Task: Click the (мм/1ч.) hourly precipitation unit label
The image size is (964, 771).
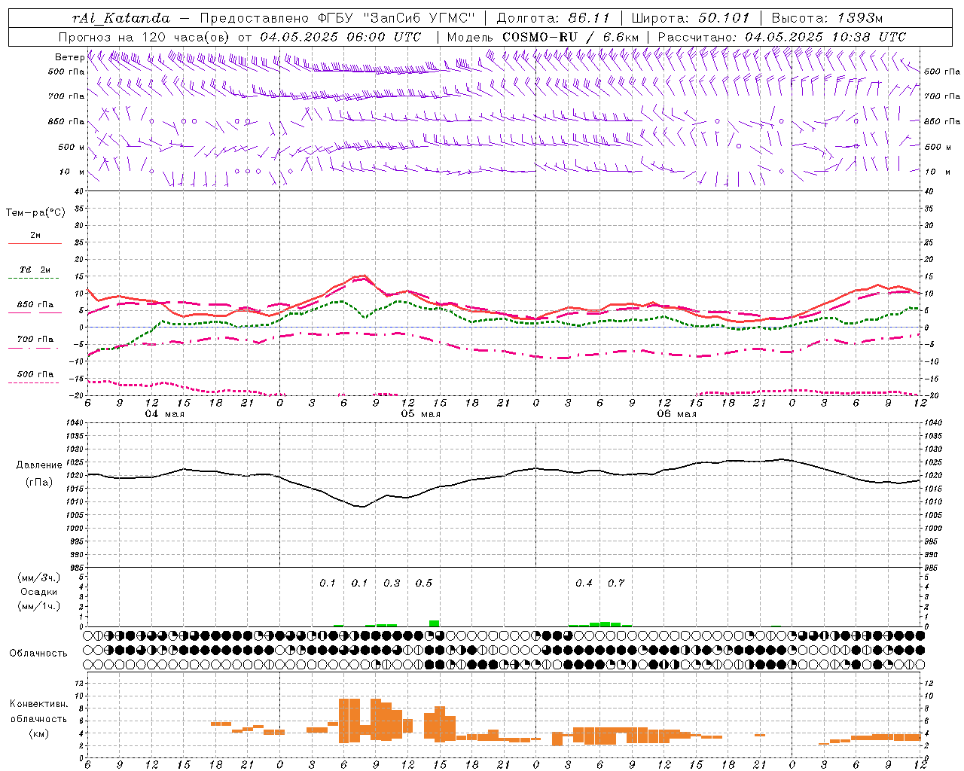Action: pos(39,606)
